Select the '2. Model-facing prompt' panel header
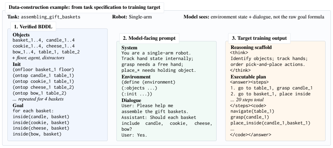 [149, 38]
